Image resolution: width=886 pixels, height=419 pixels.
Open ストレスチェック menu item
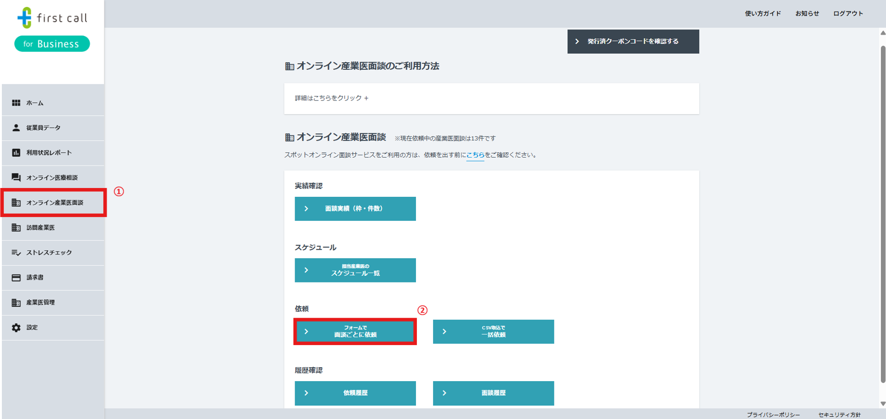point(53,253)
